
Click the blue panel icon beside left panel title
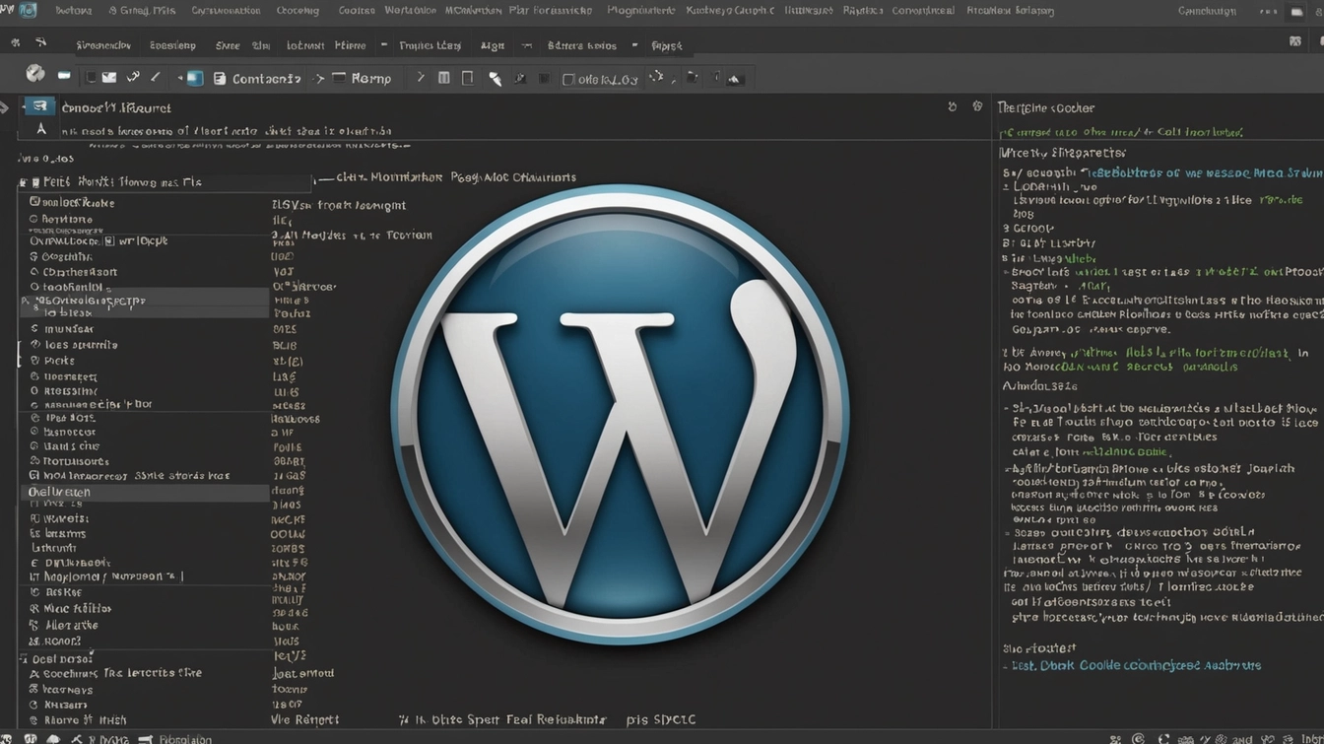pos(39,106)
